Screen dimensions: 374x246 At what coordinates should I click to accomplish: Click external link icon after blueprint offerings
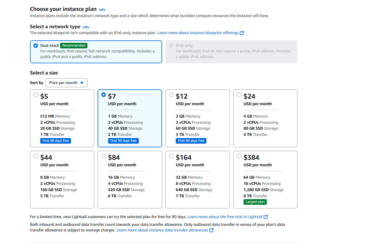coord(242,33)
